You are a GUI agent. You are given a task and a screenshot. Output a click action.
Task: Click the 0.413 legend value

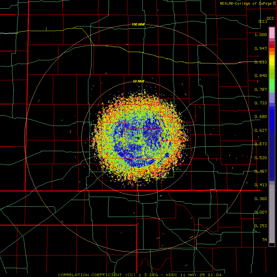coord(261,185)
